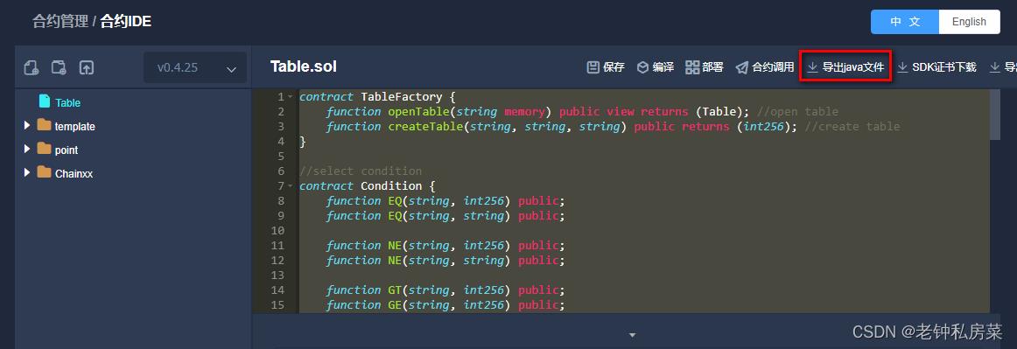Screen dimensions: 1017x349
Task: Click the upload file icon
Action: click(x=87, y=67)
